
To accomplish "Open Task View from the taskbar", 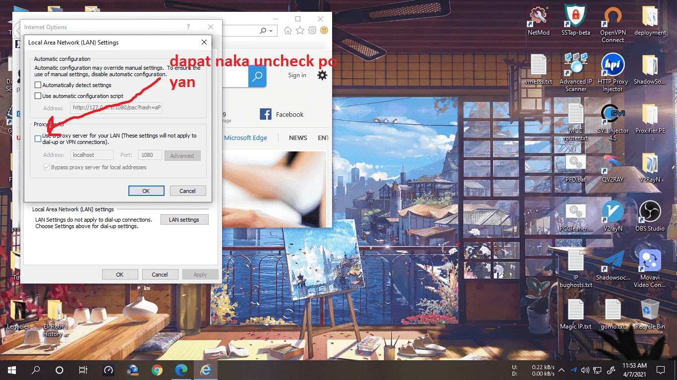I will coord(83,370).
